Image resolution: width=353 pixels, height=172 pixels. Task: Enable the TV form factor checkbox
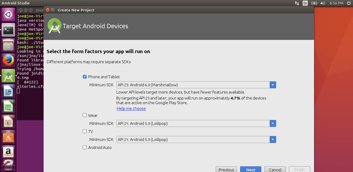pos(85,131)
